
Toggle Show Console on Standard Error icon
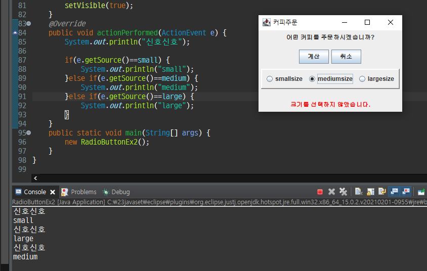[x=406, y=192]
